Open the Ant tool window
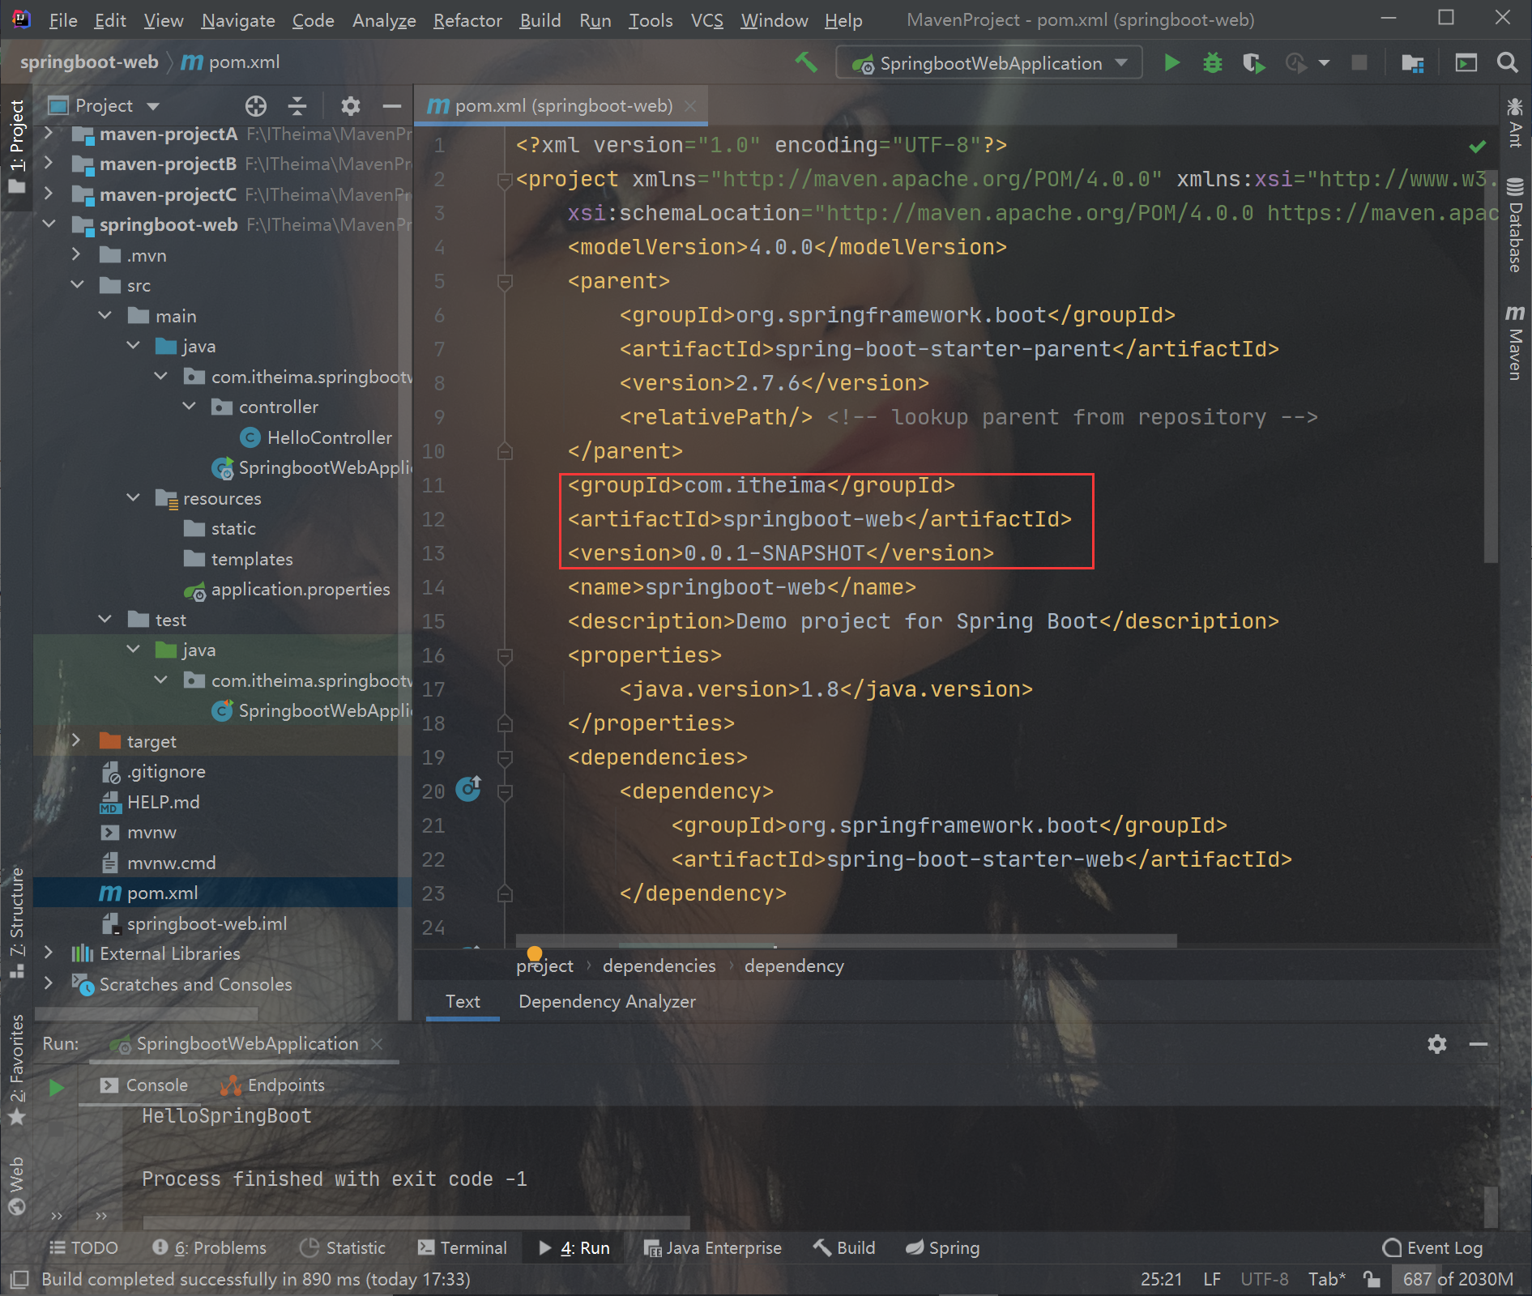Viewport: 1532px width, 1296px height. [x=1514, y=122]
